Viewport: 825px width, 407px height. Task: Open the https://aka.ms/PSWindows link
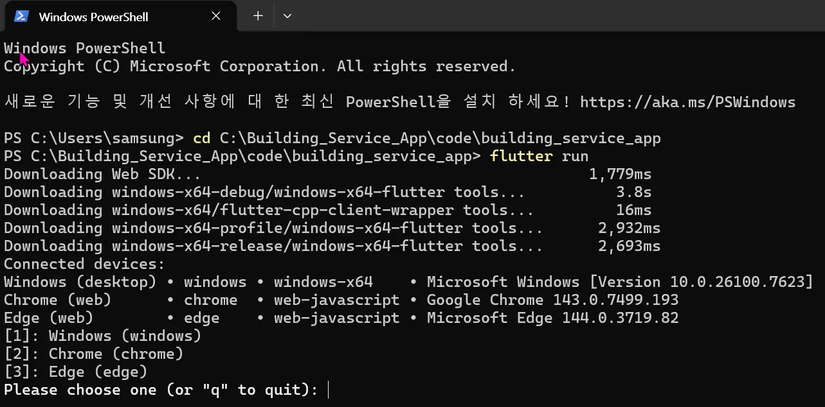coord(687,102)
